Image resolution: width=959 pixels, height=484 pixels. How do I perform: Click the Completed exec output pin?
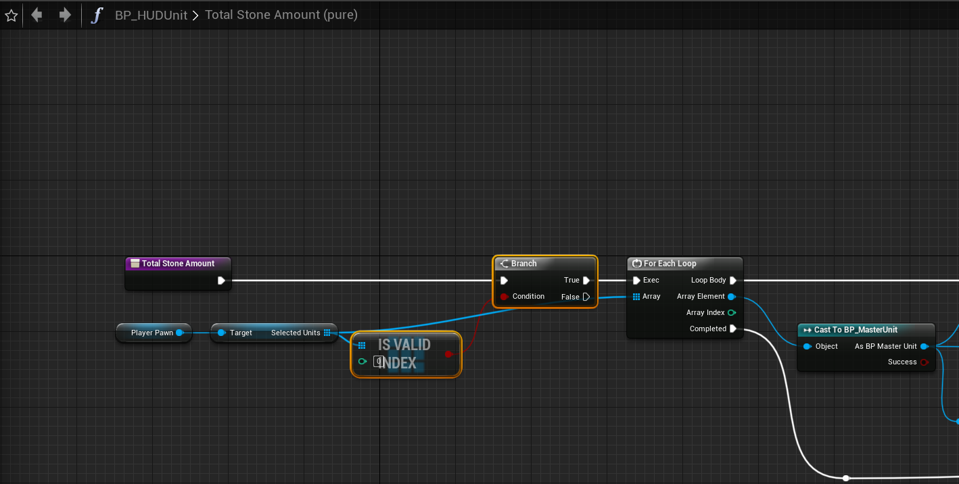(x=733, y=329)
